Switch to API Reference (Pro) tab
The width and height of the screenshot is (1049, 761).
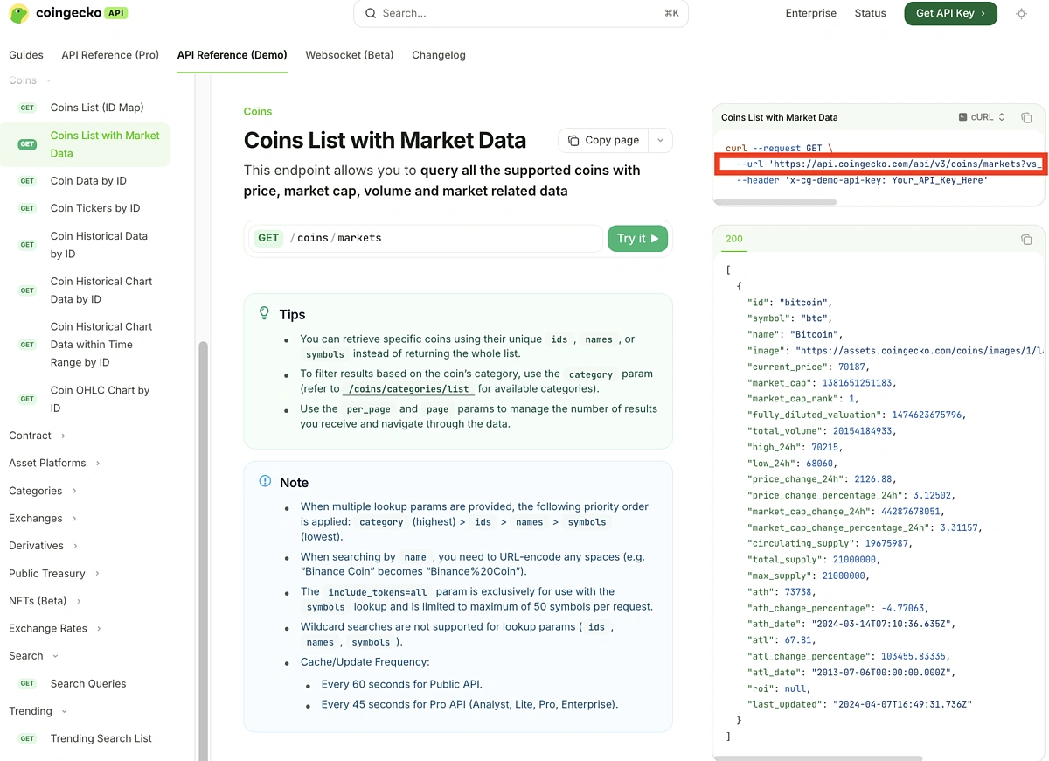[110, 55]
